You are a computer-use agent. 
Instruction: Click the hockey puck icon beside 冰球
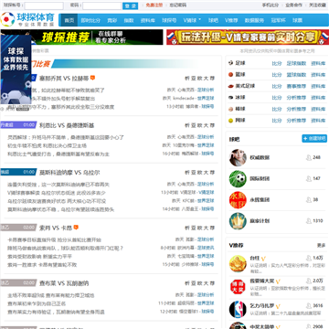[230, 98]
